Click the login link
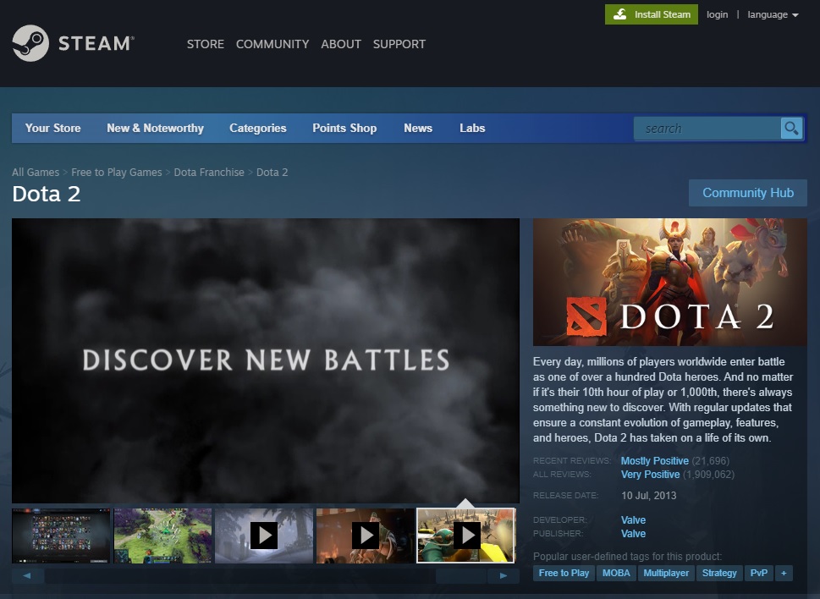The image size is (820, 599). [717, 14]
